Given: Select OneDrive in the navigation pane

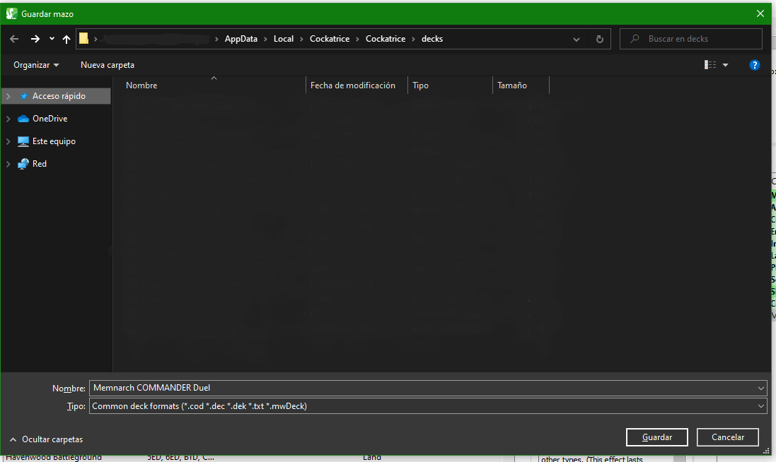Looking at the screenshot, I should tap(50, 119).
